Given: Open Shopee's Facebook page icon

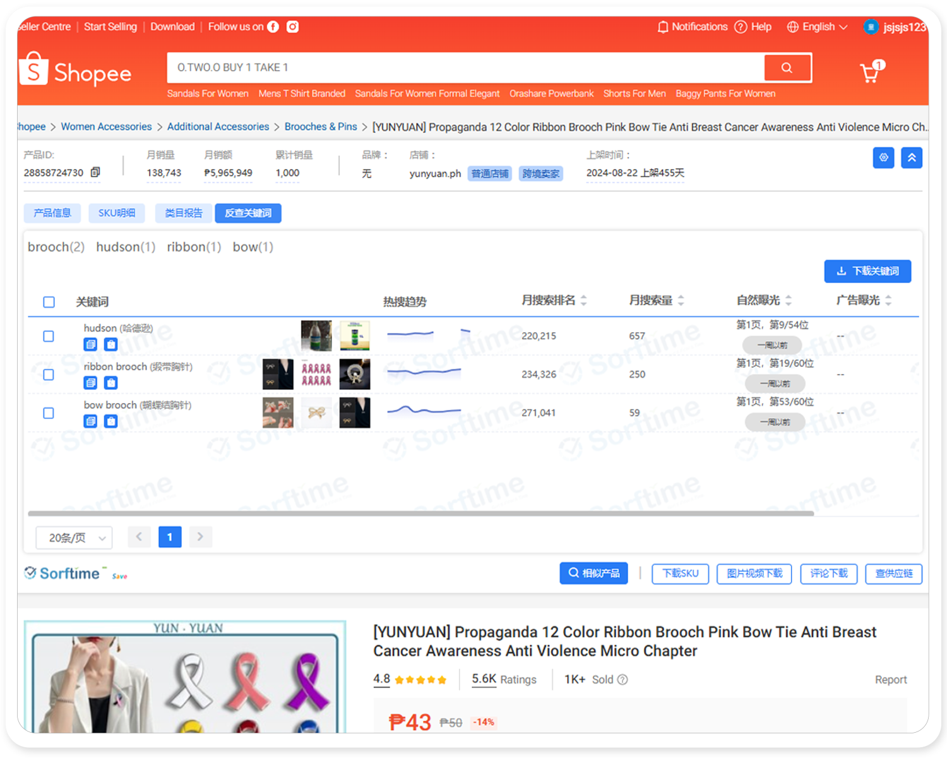Looking at the screenshot, I should tap(273, 27).
